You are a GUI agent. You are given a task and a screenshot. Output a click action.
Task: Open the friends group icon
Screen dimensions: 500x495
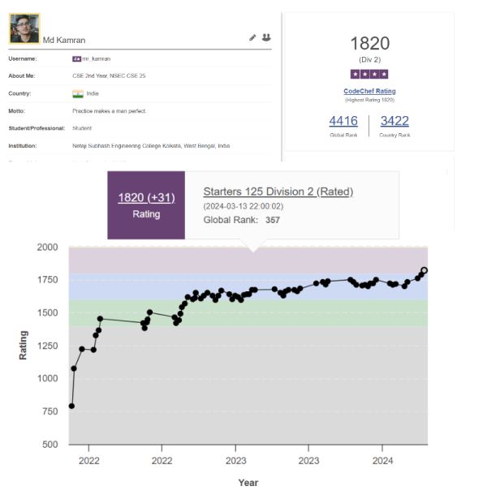tap(266, 37)
